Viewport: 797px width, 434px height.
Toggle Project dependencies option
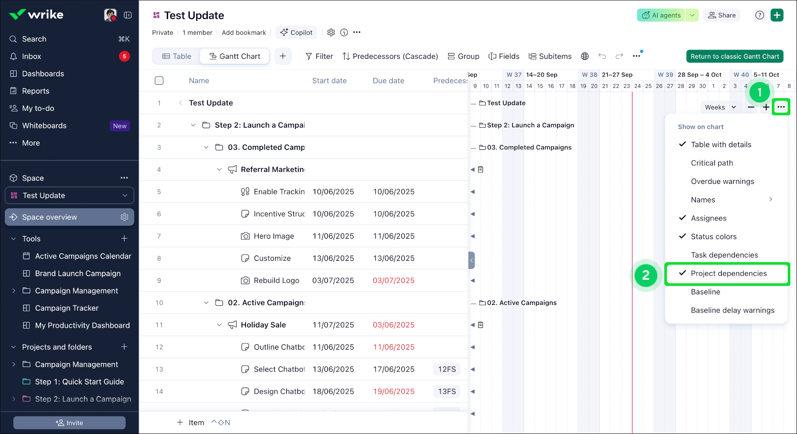point(727,274)
